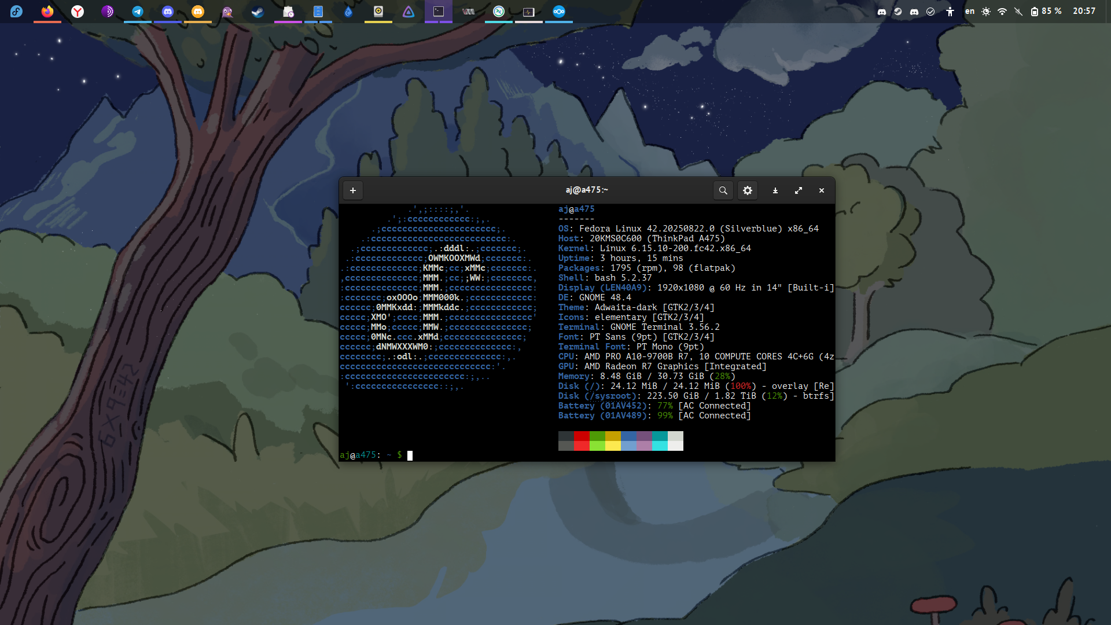Open Nextcloud from the dock
The height and width of the screenshot is (625, 1111).
(x=559, y=12)
